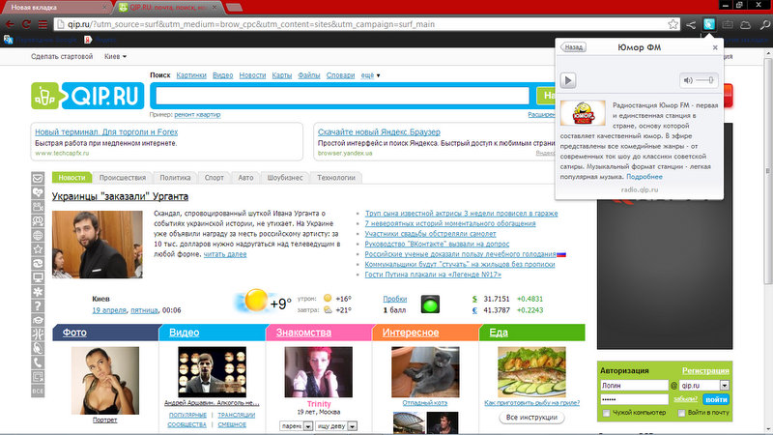
Task: Click the browser back arrow
Action: 10,24
